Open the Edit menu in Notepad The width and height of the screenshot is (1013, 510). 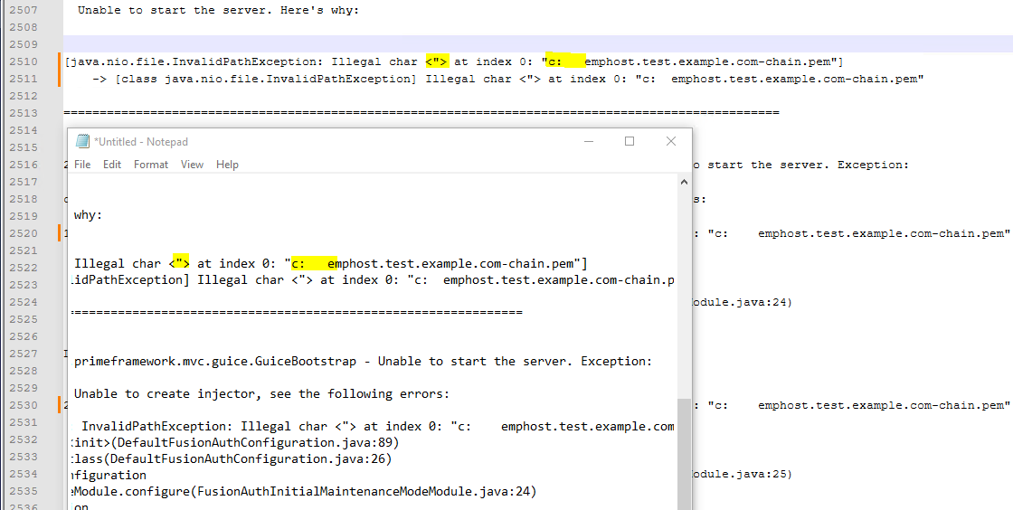(112, 165)
